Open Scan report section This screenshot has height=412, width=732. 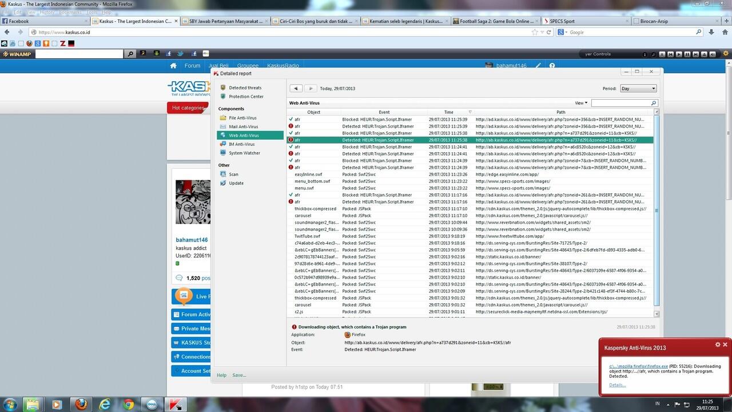click(x=233, y=174)
